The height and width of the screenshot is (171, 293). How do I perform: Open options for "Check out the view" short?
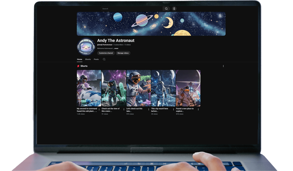click(124, 109)
